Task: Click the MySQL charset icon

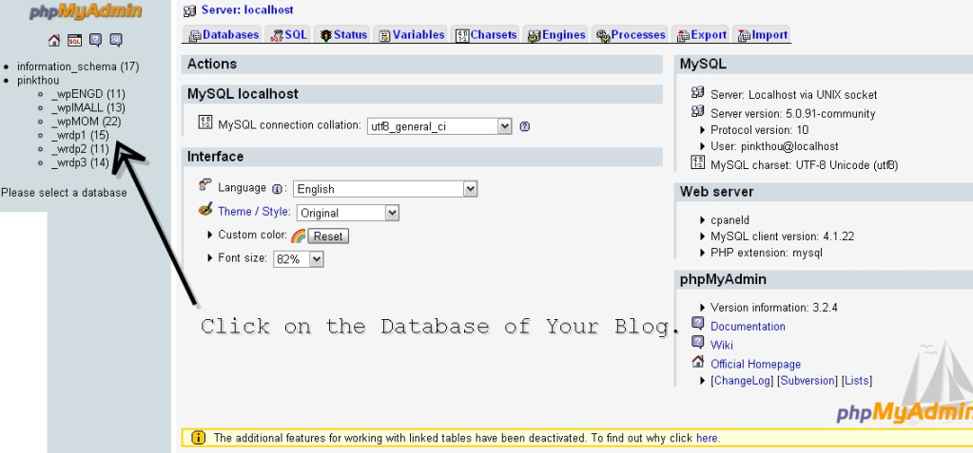Action: pyautogui.click(x=698, y=162)
